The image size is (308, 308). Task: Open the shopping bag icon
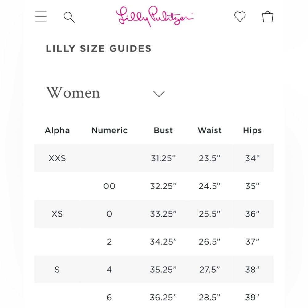(268, 17)
